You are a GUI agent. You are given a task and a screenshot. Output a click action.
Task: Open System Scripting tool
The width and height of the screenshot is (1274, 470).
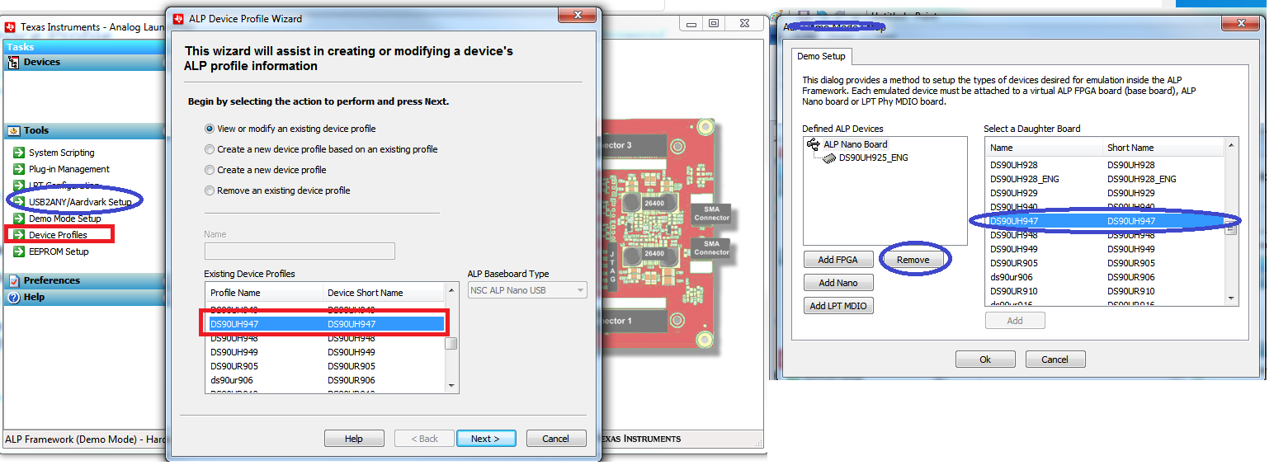62,153
